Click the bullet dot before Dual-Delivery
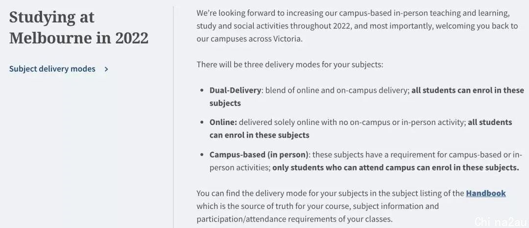This screenshot has width=529, height=228. (202, 90)
